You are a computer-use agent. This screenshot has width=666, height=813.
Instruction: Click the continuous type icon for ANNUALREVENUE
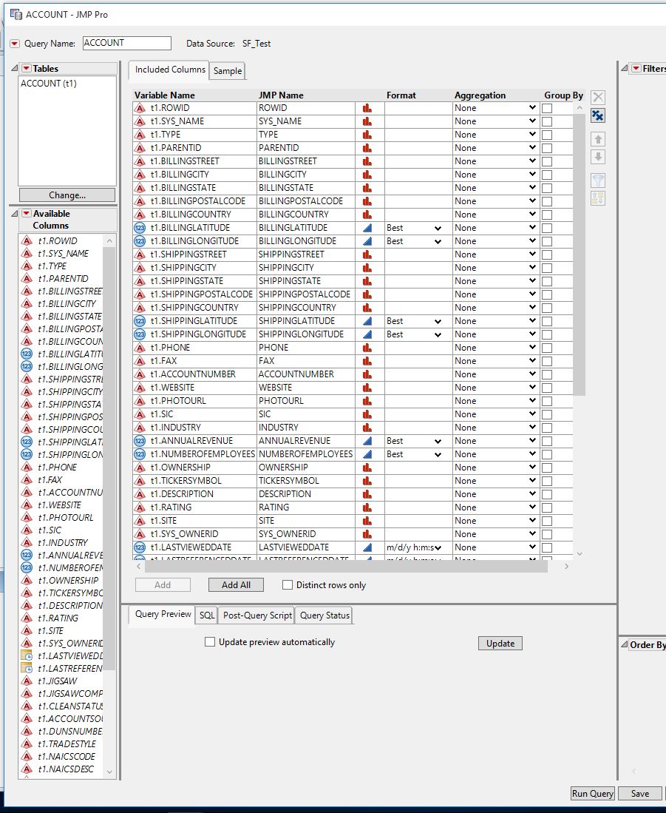click(x=367, y=441)
